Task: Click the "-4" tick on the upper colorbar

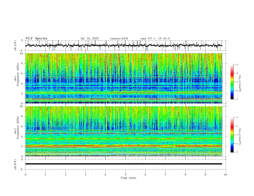Action: tap(237, 73)
